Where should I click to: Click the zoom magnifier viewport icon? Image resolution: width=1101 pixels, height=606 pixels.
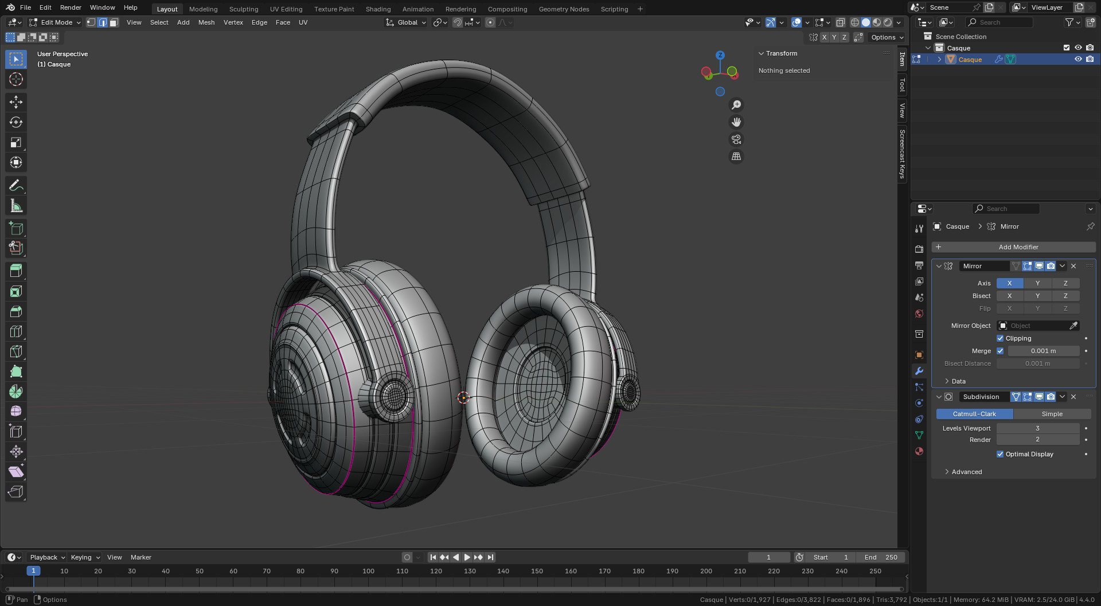(x=736, y=105)
